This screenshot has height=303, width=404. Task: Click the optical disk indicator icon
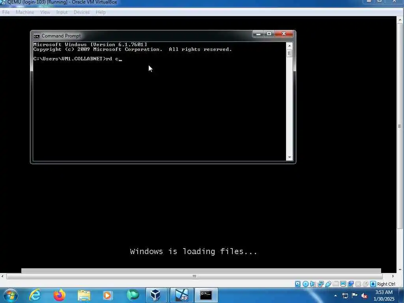[306, 284]
